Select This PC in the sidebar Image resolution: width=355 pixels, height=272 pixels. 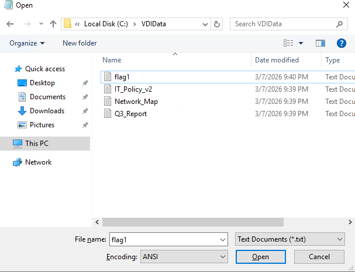click(x=45, y=144)
